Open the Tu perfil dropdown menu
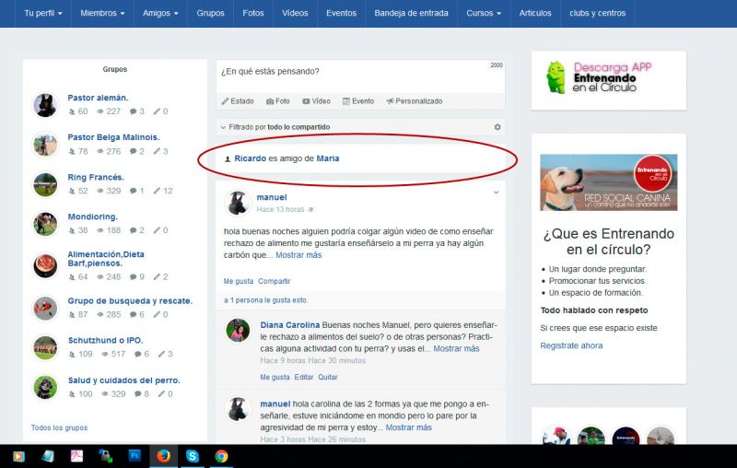The height and width of the screenshot is (468, 737). [x=43, y=13]
